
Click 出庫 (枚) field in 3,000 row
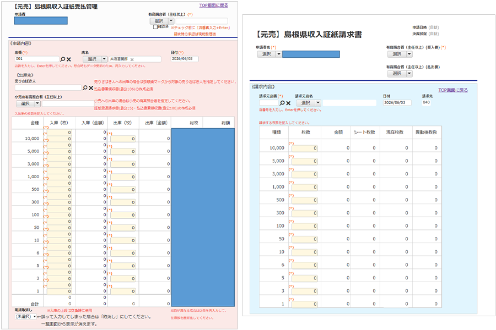point(123,164)
